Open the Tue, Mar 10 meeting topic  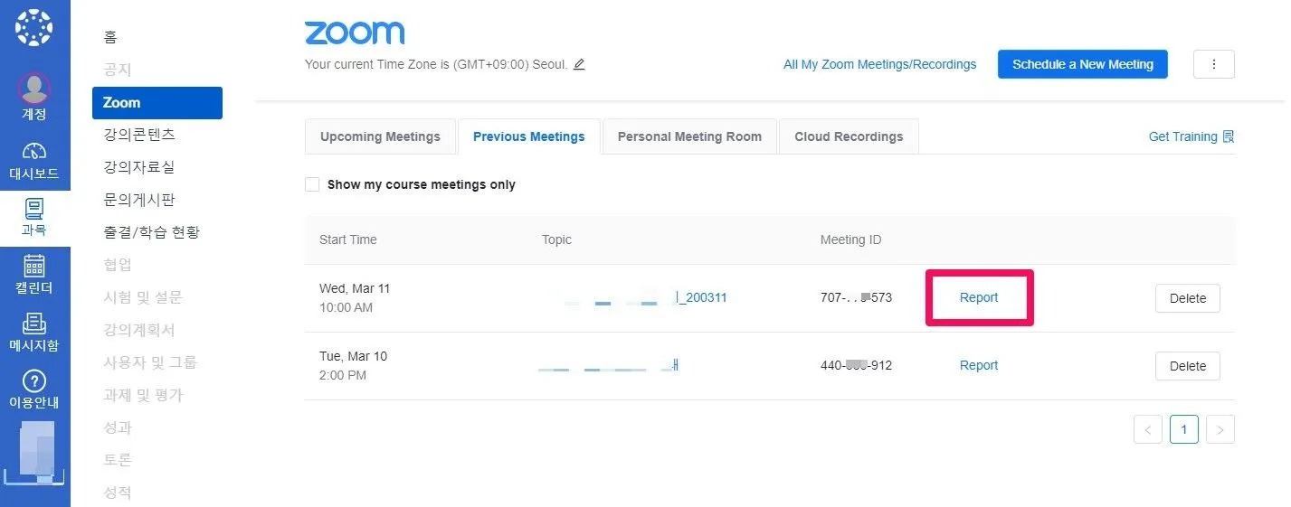[608, 365]
